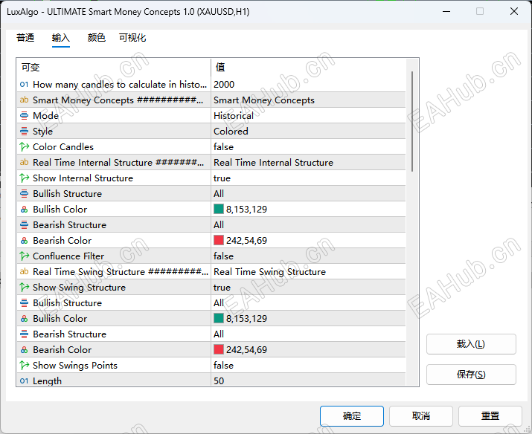Pick Internal Structure Bullish Color green swatch
The width and height of the screenshot is (532, 434).
click(x=219, y=209)
